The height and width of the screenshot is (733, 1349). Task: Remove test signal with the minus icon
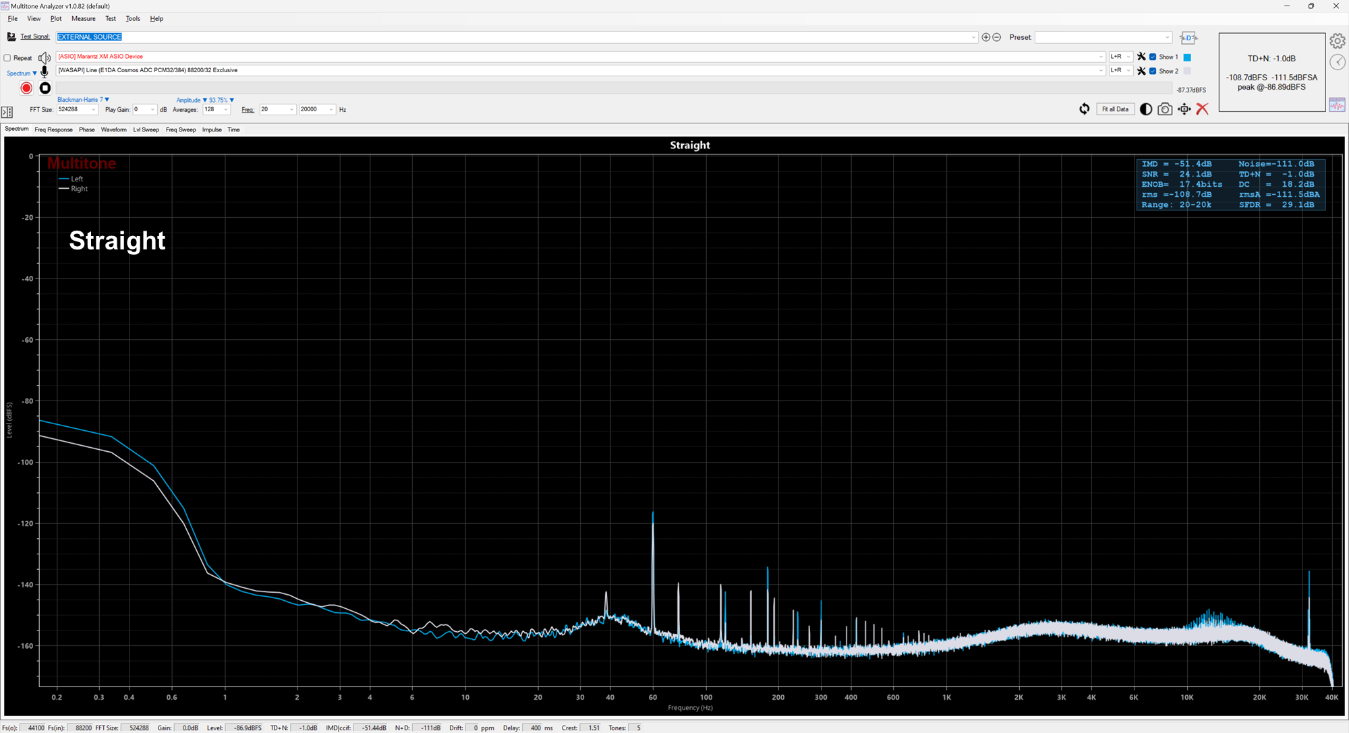(x=997, y=37)
